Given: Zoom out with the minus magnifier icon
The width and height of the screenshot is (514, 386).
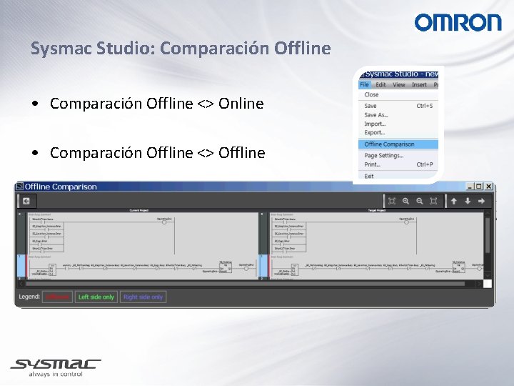Looking at the screenshot, I should [420, 201].
